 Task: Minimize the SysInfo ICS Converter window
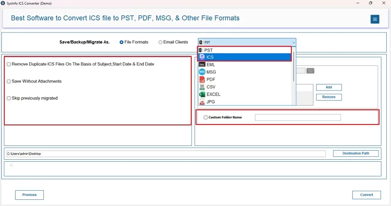[x=358, y=3]
